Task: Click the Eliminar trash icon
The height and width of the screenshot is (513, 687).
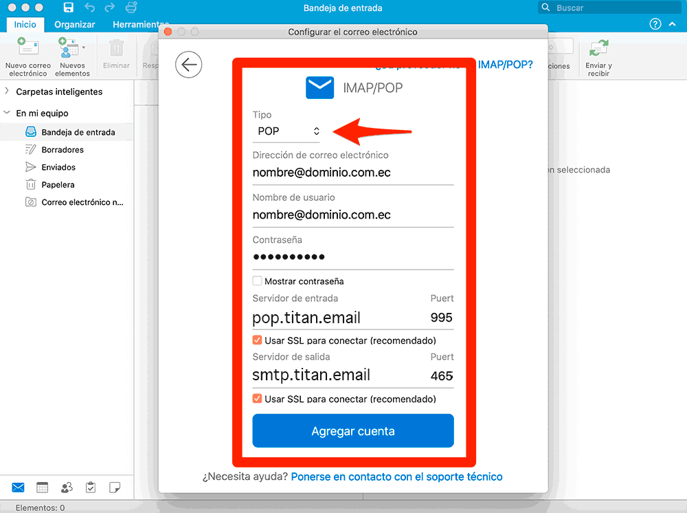Action: coord(116,48)
